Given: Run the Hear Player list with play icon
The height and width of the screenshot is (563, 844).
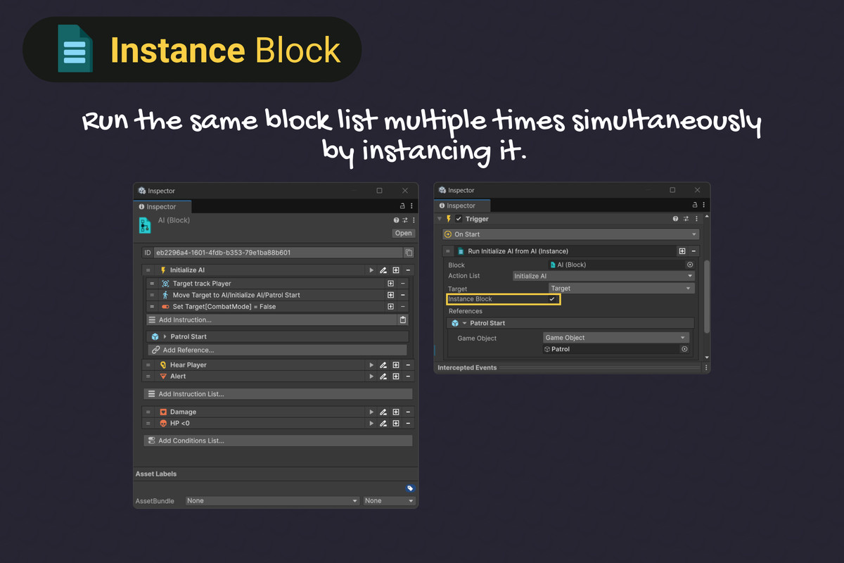Looking at the screenshot, I should (371, 365).
